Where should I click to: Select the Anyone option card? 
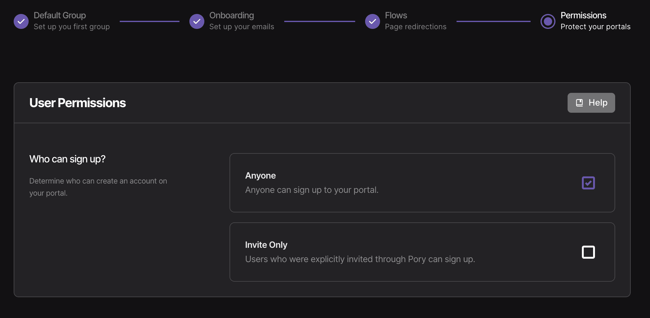click(x=422, y=183)
